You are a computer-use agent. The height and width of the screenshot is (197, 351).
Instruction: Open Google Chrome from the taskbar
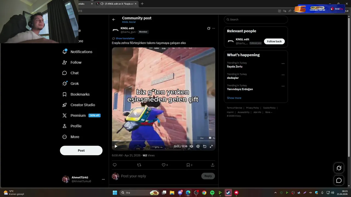coord(204,193)
